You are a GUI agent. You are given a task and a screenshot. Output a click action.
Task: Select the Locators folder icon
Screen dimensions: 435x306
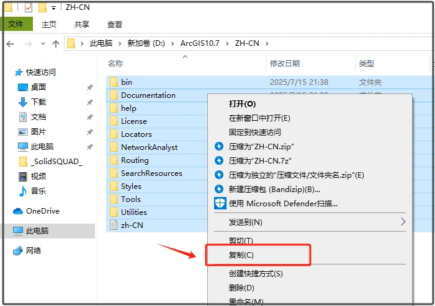(x=114, y=134)
